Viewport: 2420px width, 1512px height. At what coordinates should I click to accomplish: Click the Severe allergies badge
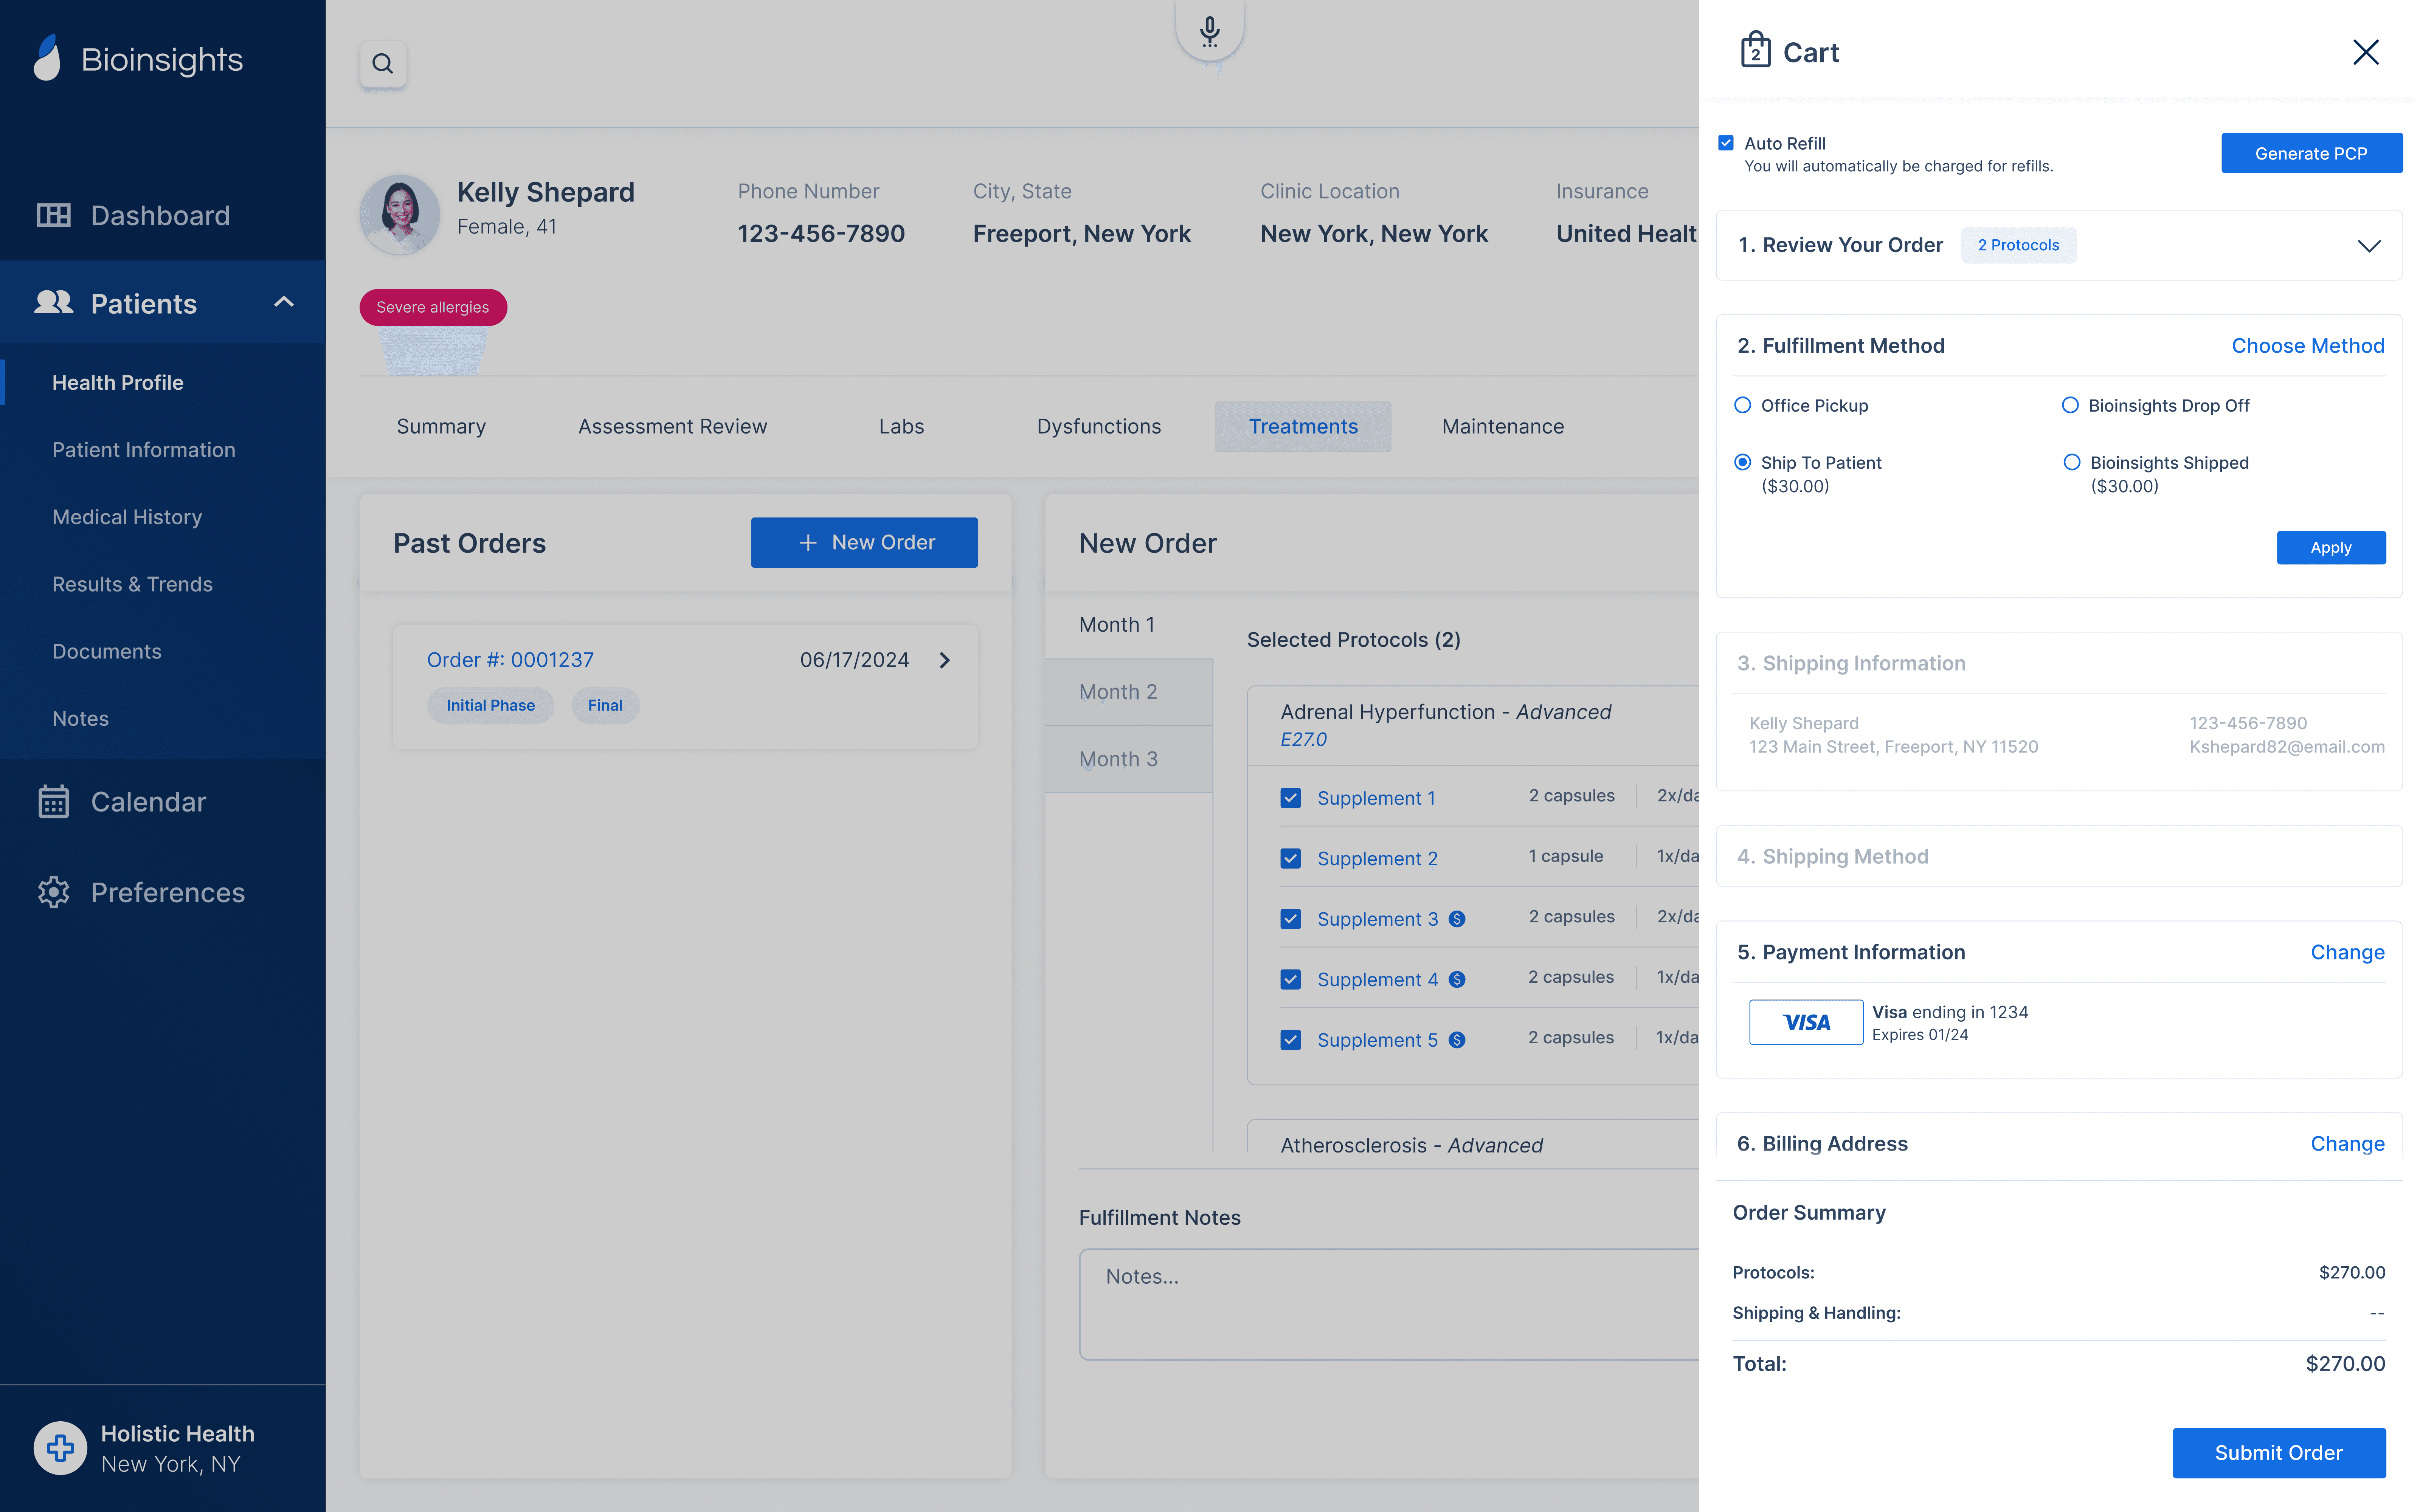[433, 307]
